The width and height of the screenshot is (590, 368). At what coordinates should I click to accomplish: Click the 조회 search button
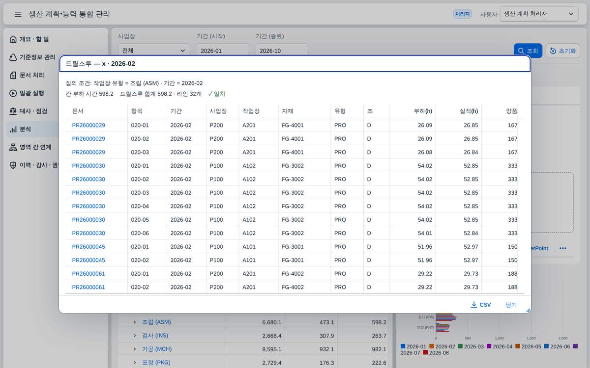(x=528, y=51)
